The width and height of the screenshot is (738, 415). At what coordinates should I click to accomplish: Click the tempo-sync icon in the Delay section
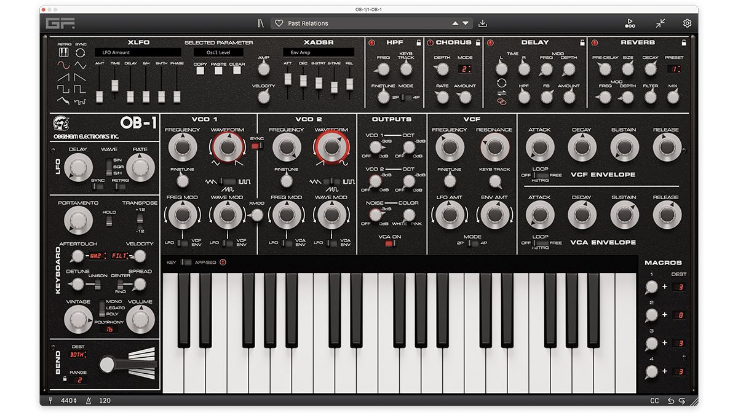pos(502,82)
